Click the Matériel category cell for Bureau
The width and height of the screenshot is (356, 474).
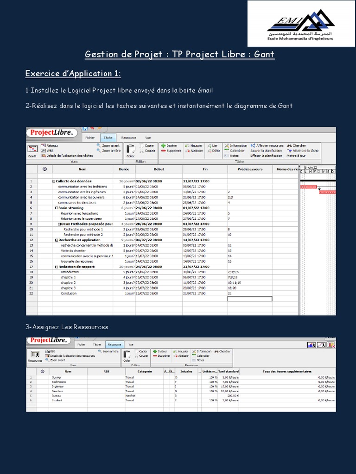(x=145, y=396)
